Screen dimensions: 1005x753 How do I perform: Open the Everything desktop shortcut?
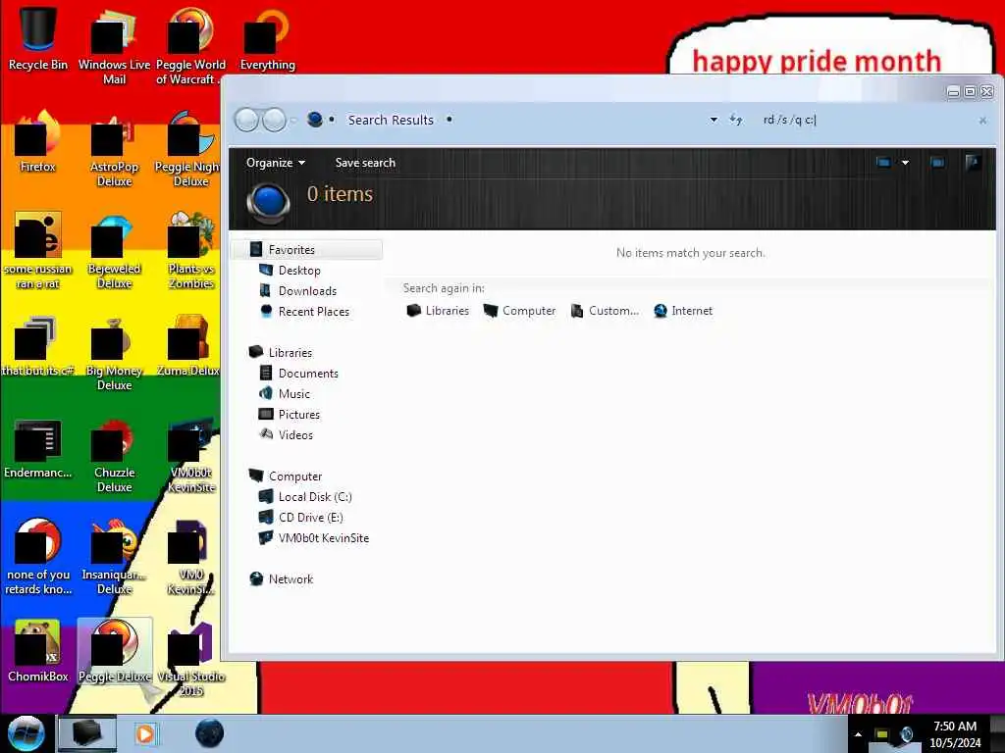267,38
